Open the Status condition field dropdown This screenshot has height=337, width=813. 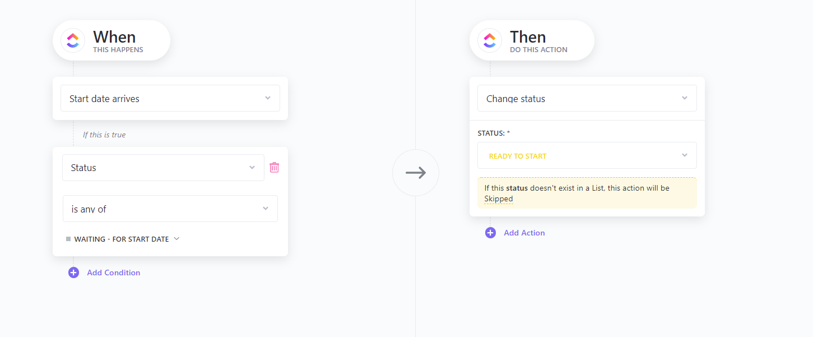tap(163, 168)
